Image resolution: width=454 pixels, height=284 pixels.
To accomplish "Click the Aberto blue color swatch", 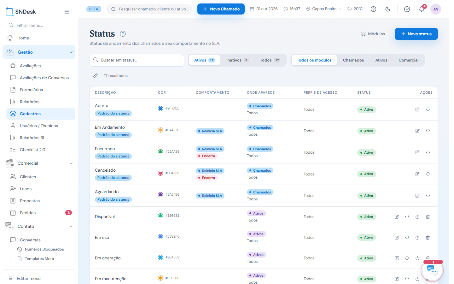I will (160, 109).
